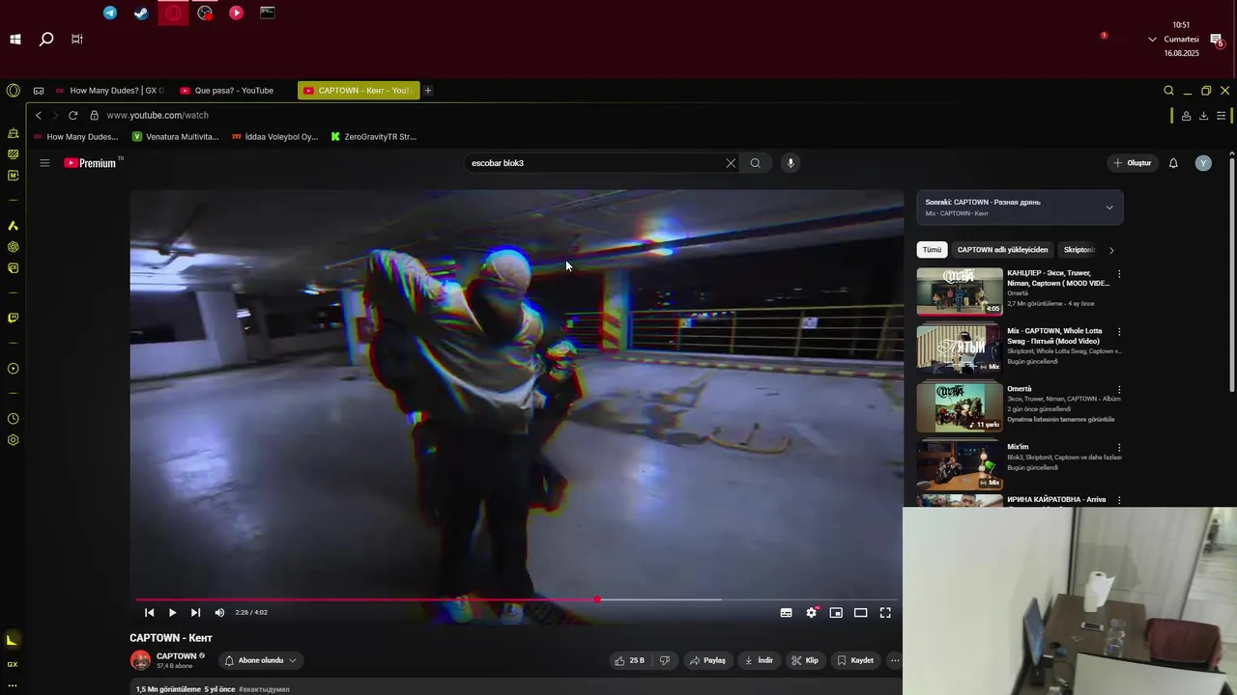Toggle theater mode view
The height and width of the screenshot is (695, 1237).
pyautogui.click(x=860, y=613)
